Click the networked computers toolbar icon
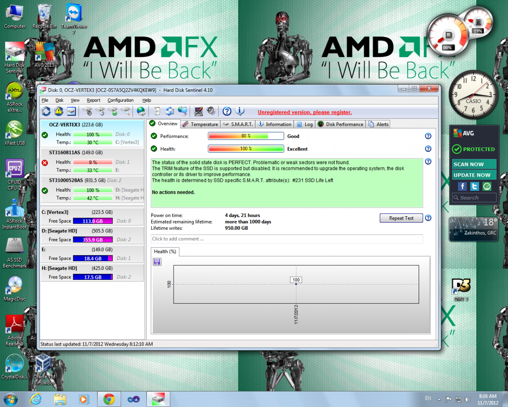 tap(182, 112)
